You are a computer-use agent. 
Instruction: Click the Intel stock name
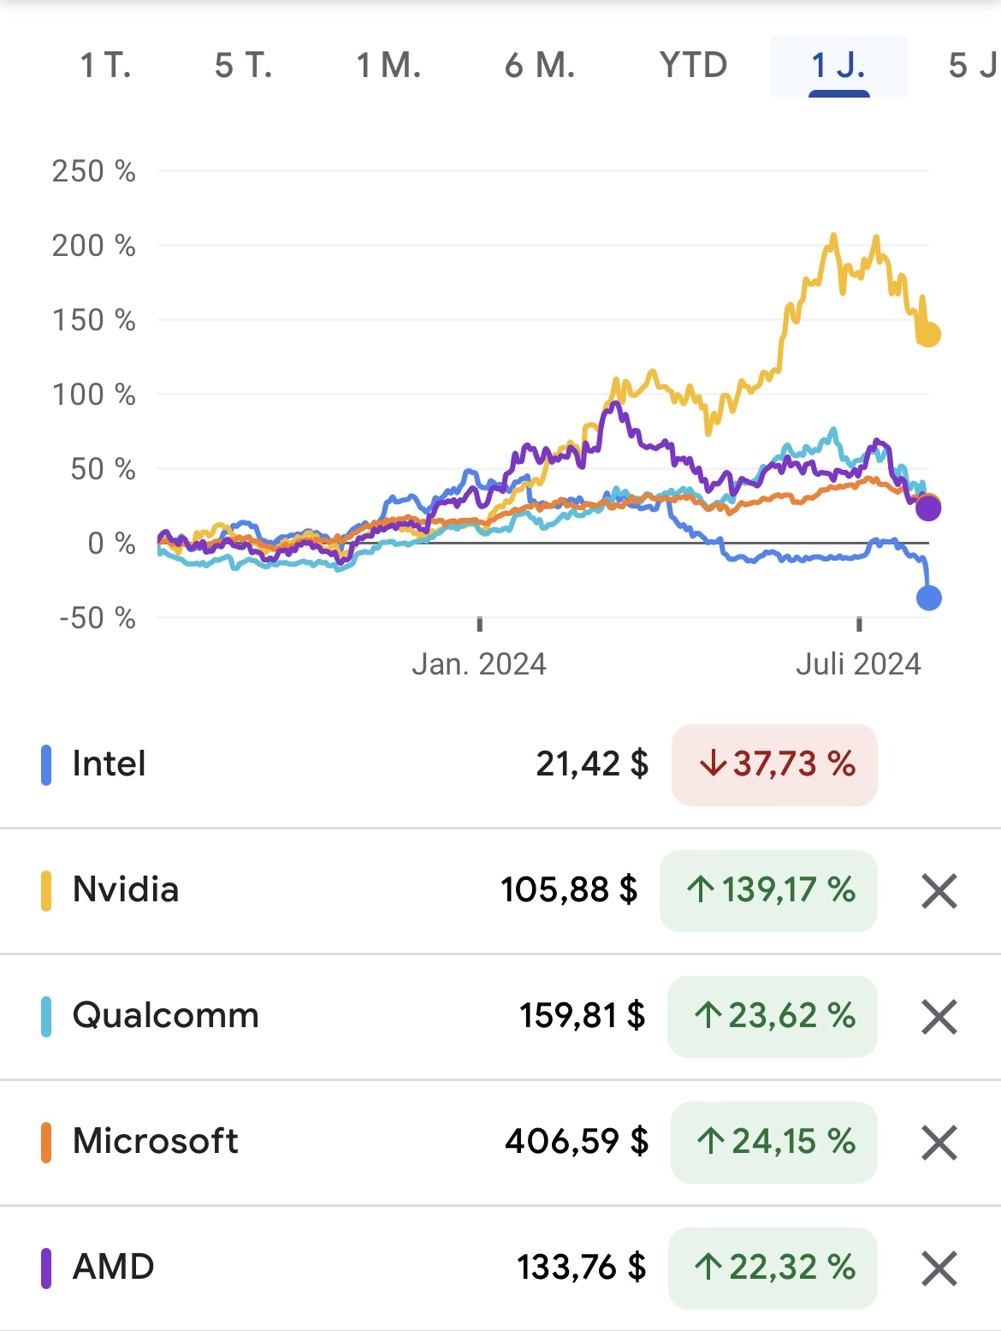[109, 764]
